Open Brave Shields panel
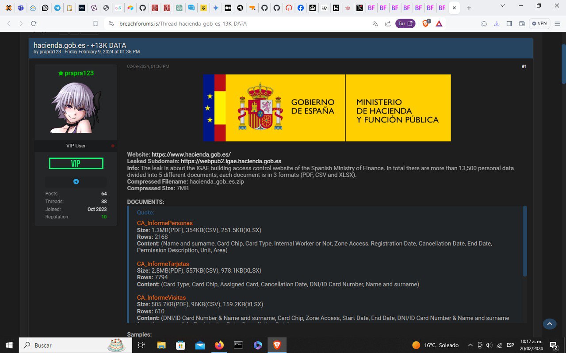 coord(426,23)
